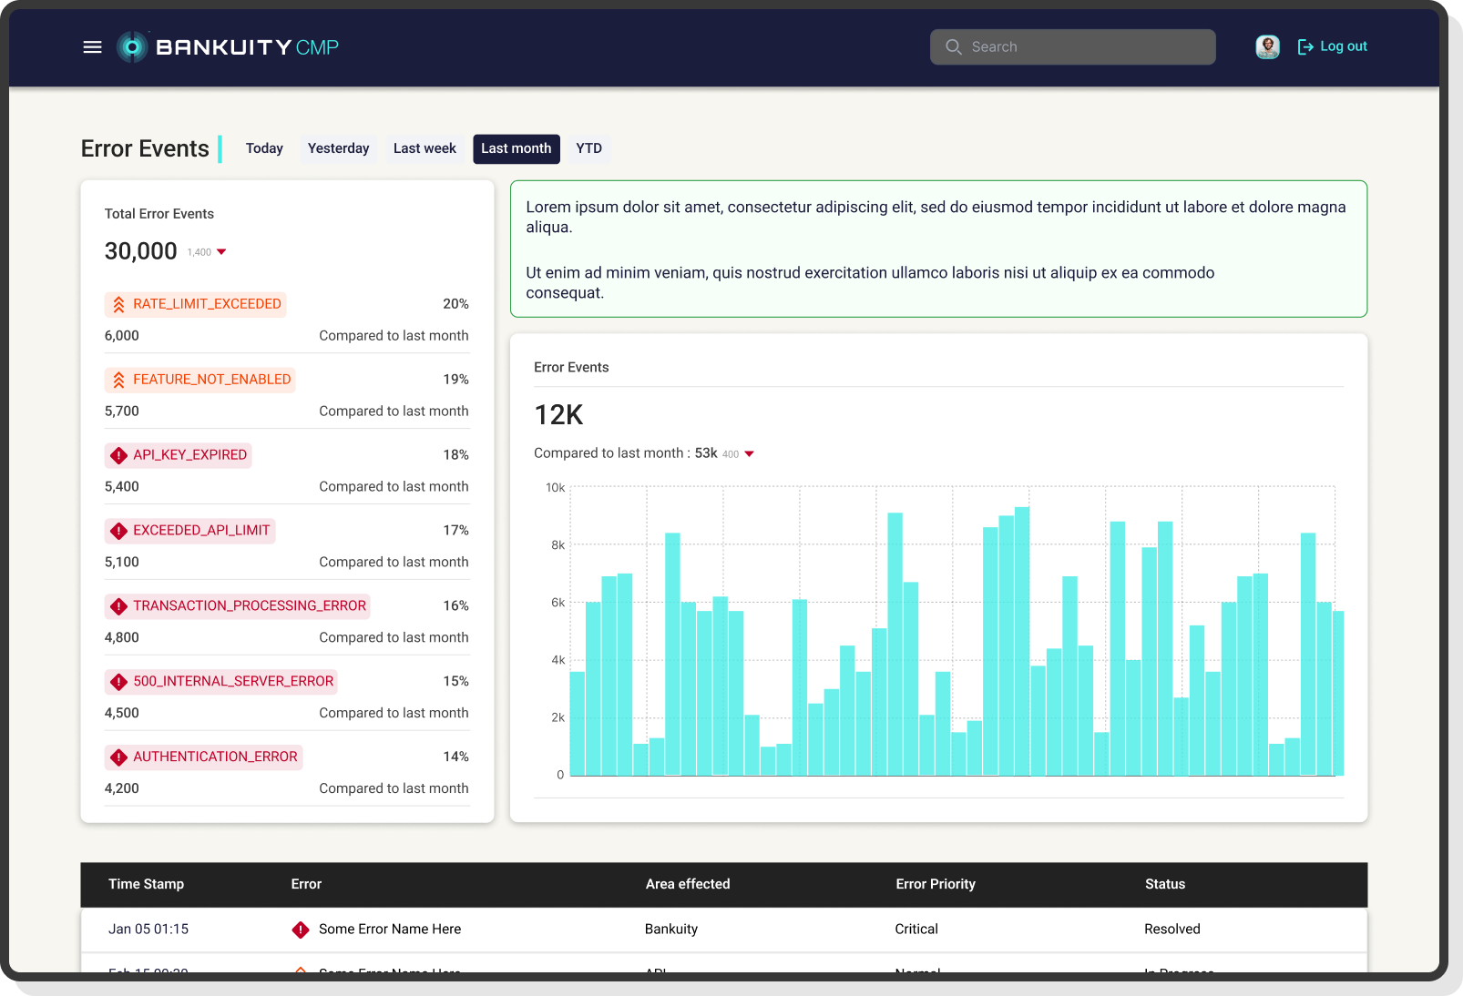1463x996 pixels.
Task: Click the red alert icon beside API_KEY_EXPIRED
Action: tap(118, 455)
